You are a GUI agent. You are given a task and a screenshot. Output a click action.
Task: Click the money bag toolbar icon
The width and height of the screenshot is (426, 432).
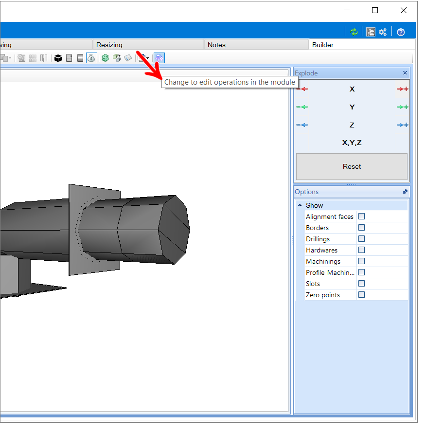(x=91, y=58)
